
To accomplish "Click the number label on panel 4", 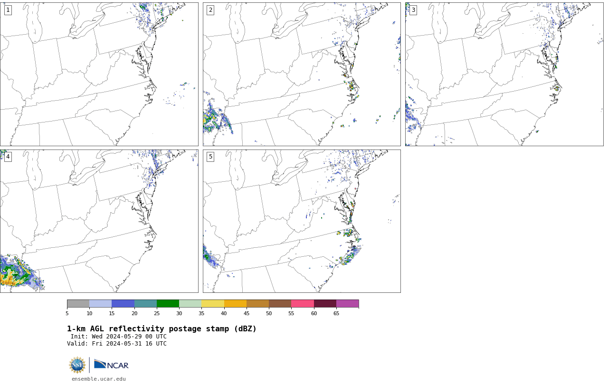I will click(8, 157).
